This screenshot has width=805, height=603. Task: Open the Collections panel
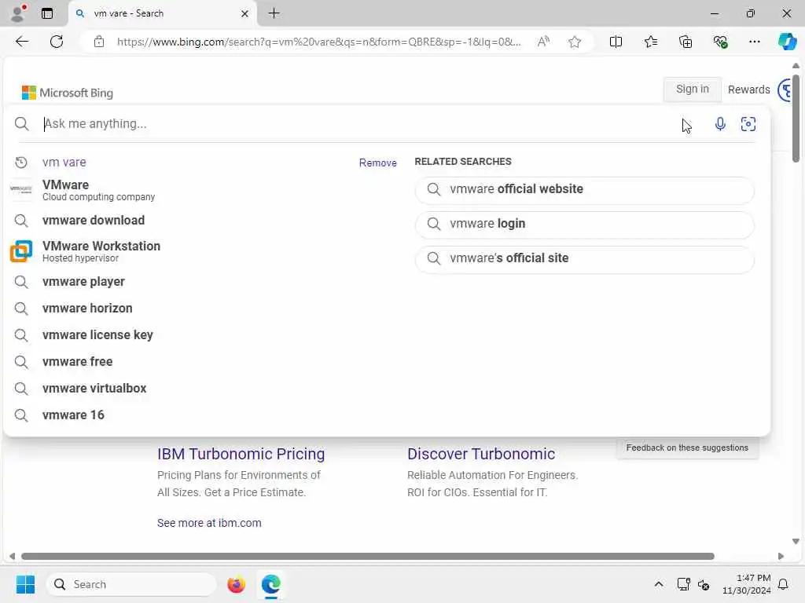(686, 42)
